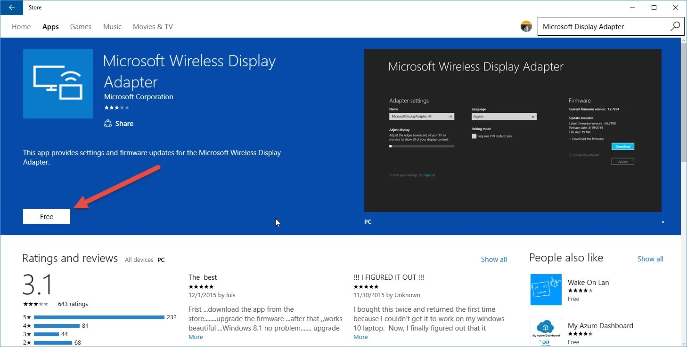The height and width of the screenshot is (347, 687).
Task: Maximize the Store window
Action: [654, 8]
